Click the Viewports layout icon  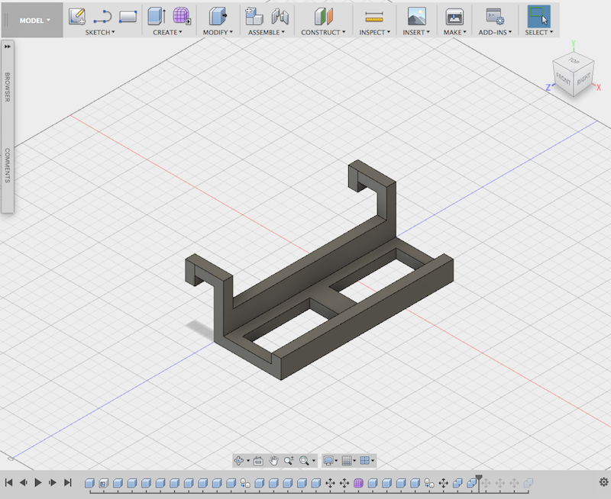coord(365,461)
